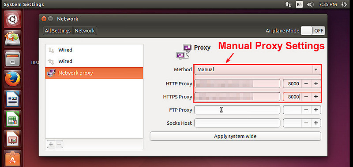
Task: Click Apply system wide button
Action: 235,136
